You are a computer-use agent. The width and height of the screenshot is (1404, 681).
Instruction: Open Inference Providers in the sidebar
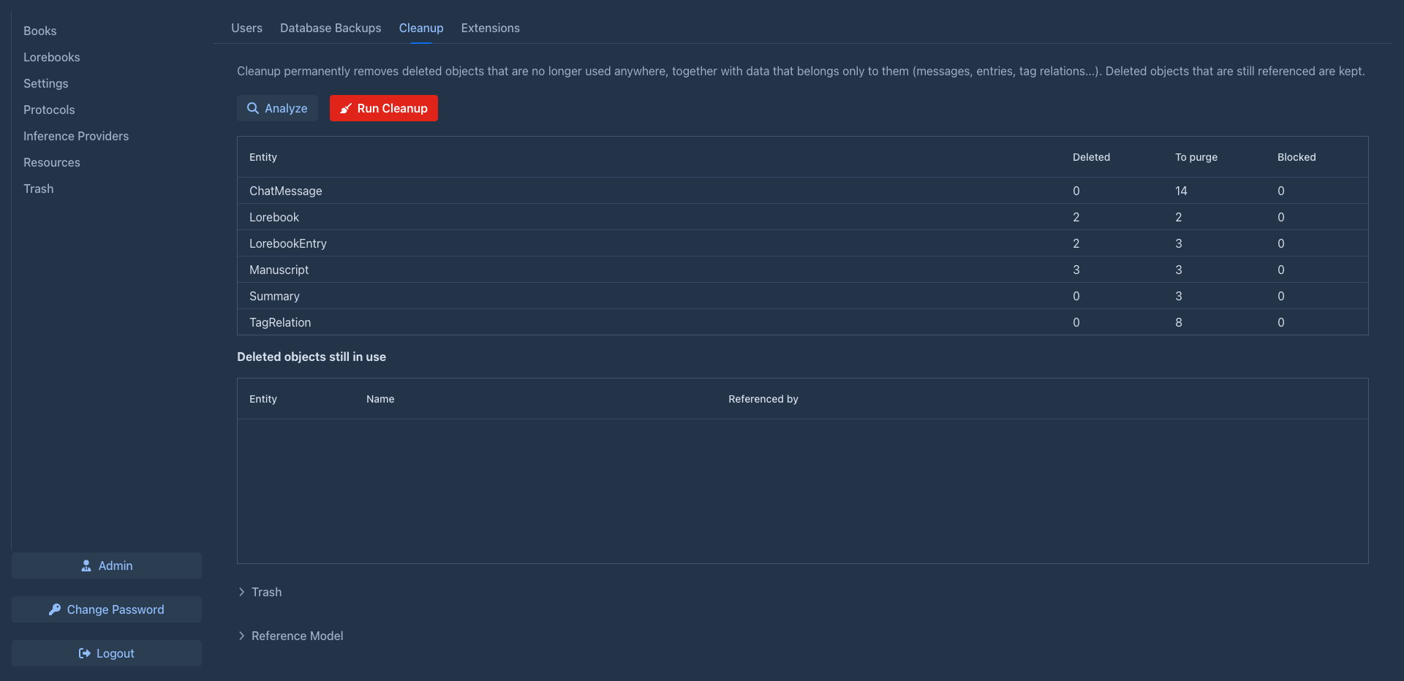pyautogui.click(x=76, y=136)
